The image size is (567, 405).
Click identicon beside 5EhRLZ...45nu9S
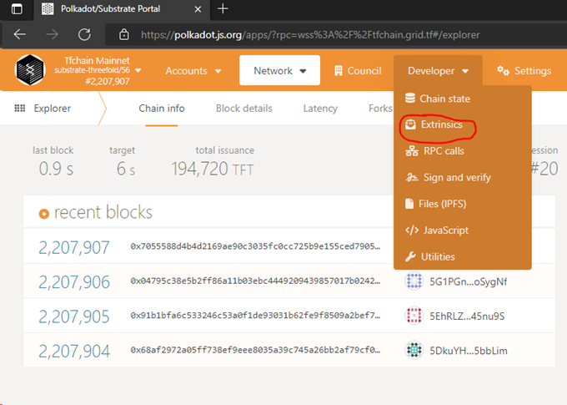[x=414, y=315]
